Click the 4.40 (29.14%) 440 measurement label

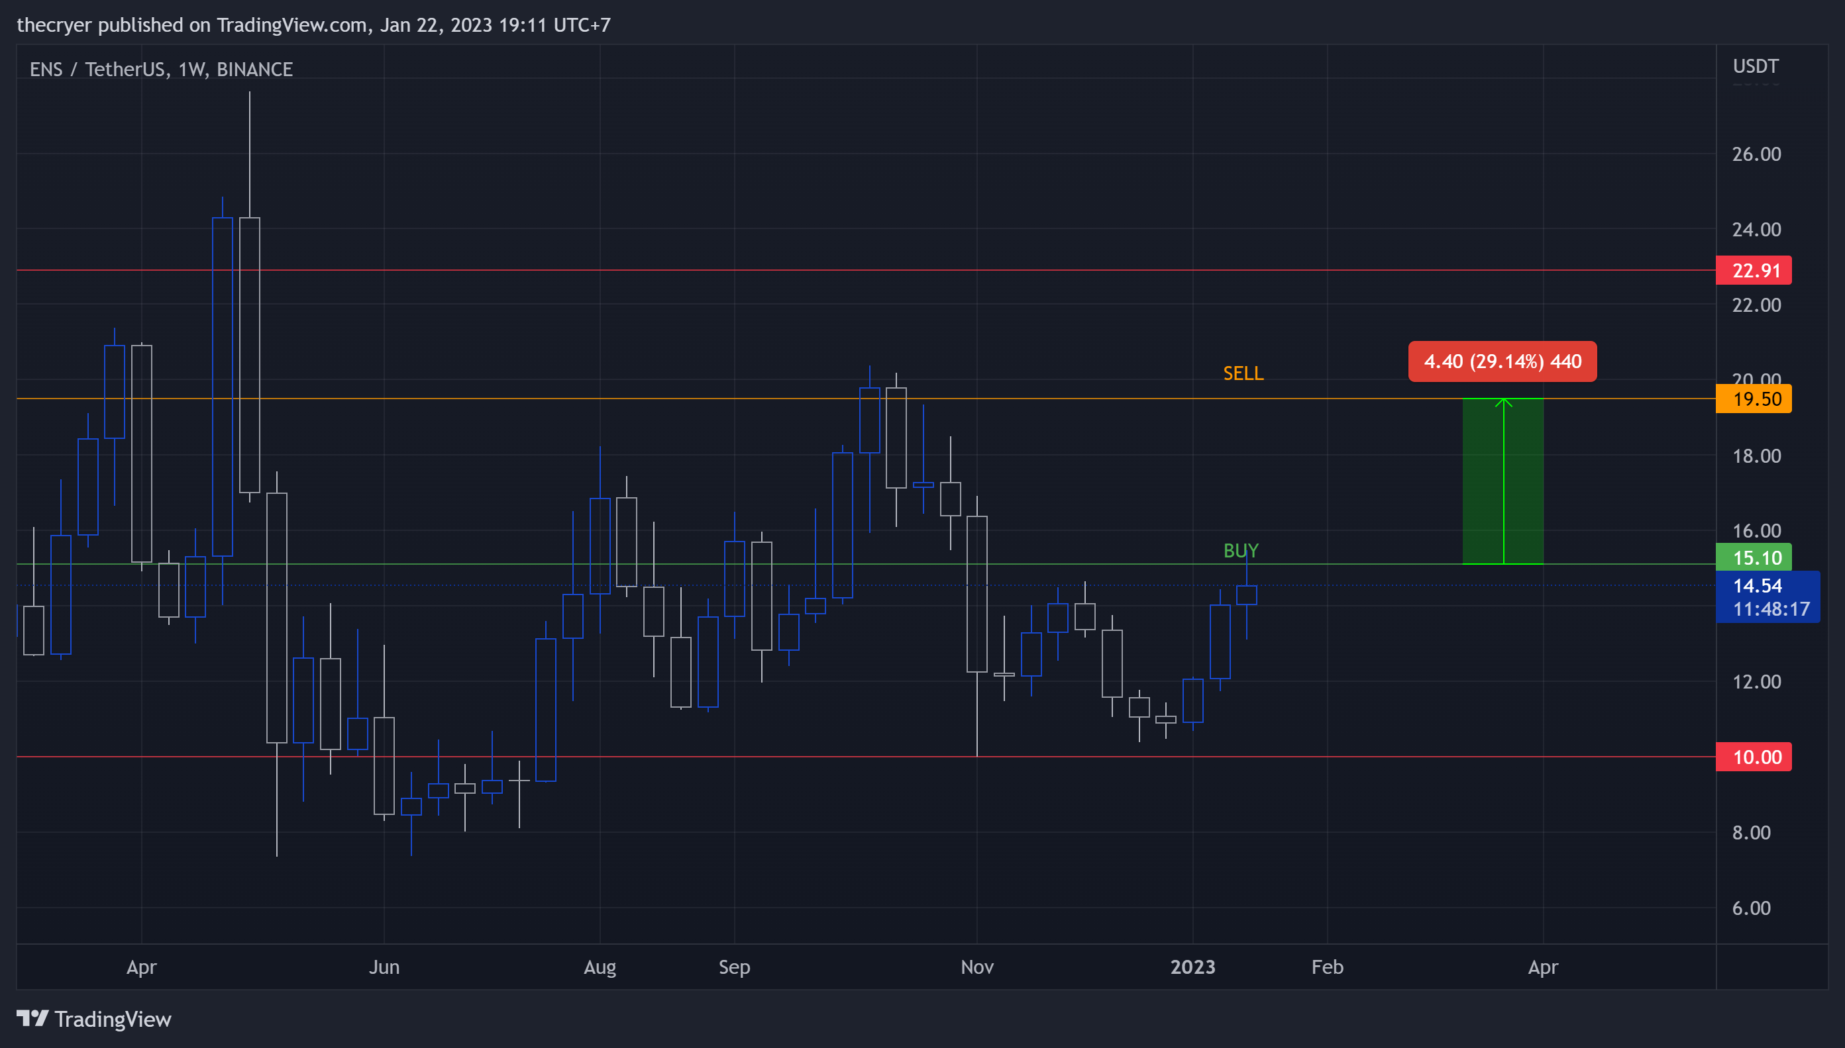point(1502,361)
